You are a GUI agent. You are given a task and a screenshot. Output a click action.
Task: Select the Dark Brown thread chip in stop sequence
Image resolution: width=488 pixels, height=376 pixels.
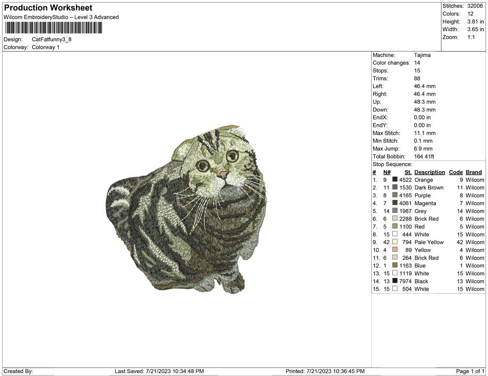(x=394, y=188)
